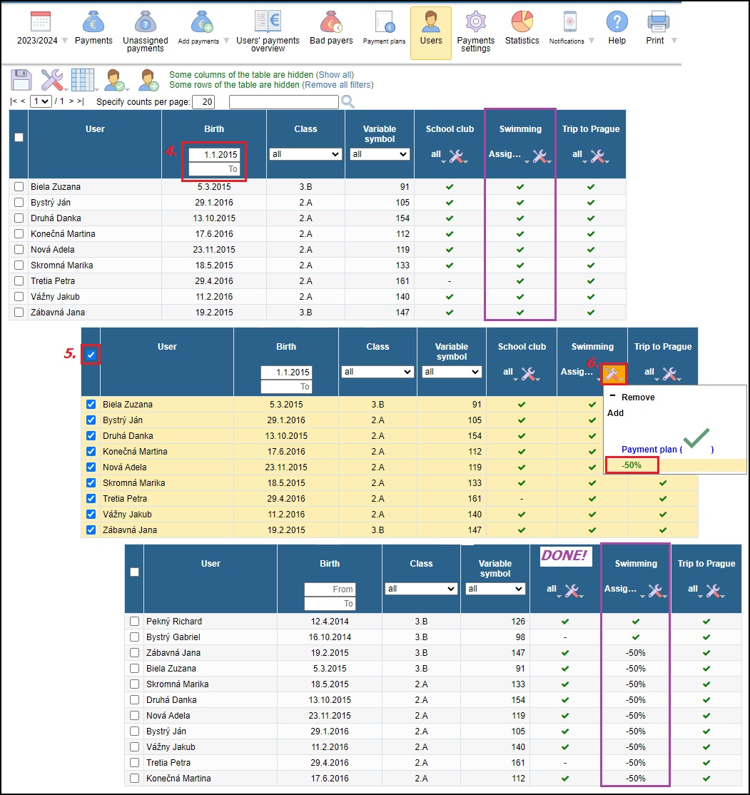Open Variable symbol filter dropdown in third table
This screenshot has width=750, height=795.
click(495, 589)
